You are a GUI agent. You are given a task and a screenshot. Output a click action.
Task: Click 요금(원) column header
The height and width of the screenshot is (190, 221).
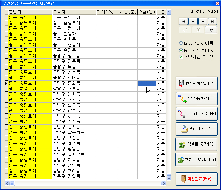tap(147, 12)
